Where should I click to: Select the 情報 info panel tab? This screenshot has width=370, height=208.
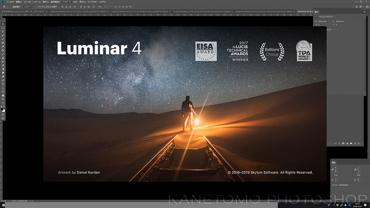pyautogui.click(x=334, y=162)
